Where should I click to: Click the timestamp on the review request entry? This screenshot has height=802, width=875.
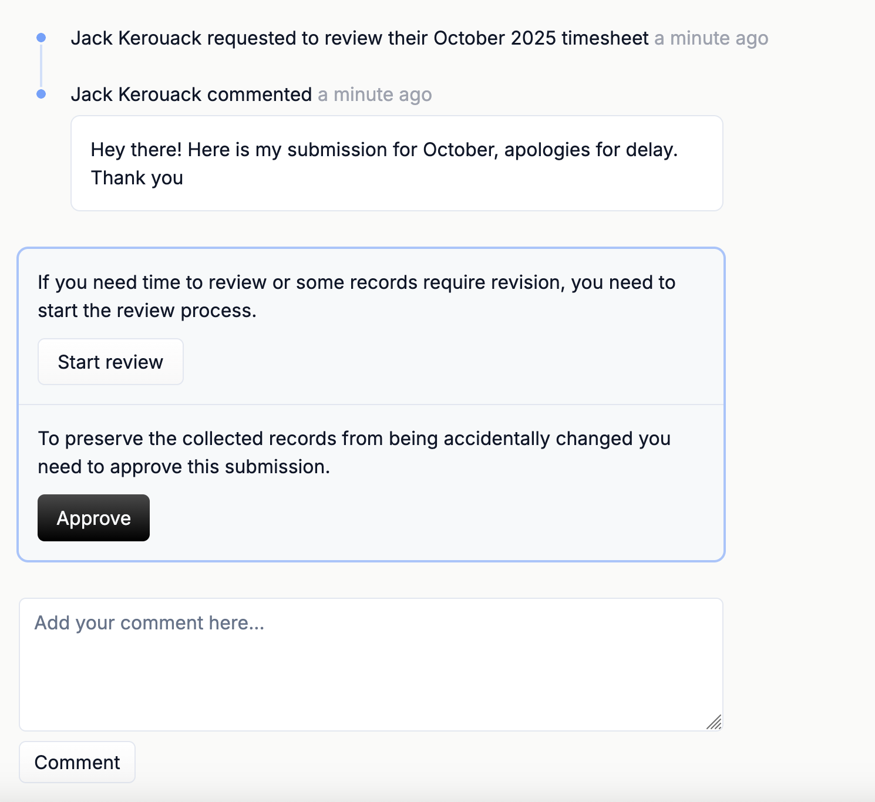coord(711,38)
